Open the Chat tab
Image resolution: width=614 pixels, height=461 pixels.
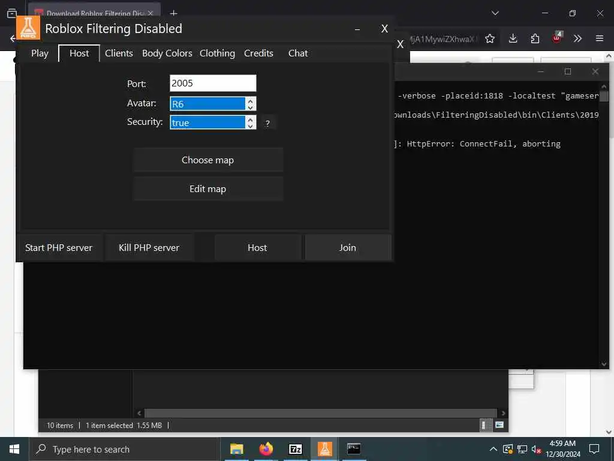point(298,53)
